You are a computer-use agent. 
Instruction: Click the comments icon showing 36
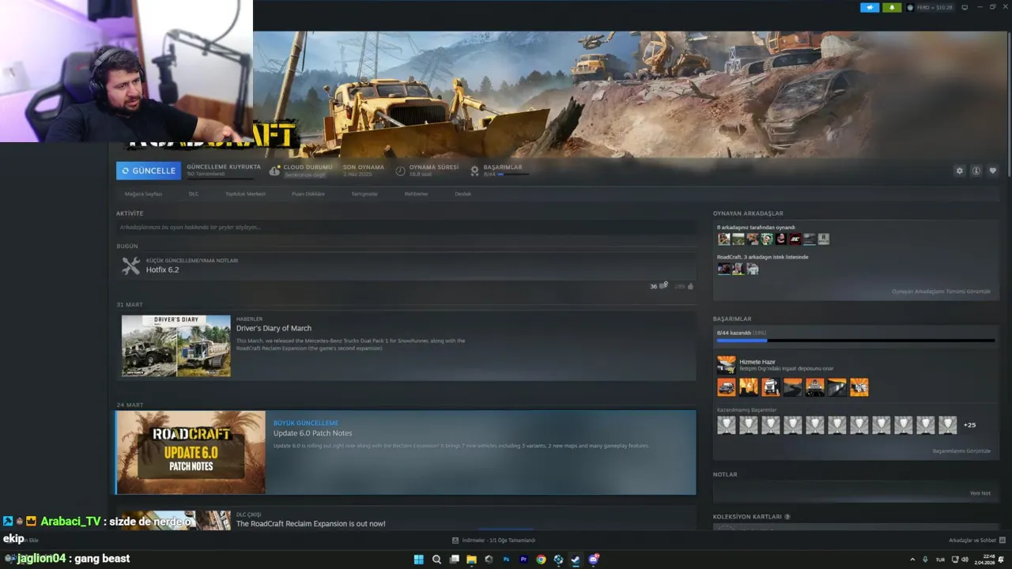coord(663,285)
